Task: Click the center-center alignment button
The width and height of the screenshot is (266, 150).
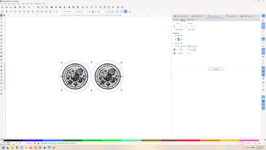Action: [178, 39]
